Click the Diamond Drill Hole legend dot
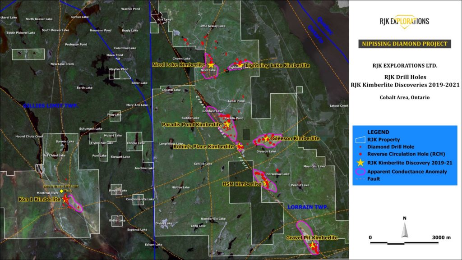This screenshot has width=462, height=260. tap(360, 147)
